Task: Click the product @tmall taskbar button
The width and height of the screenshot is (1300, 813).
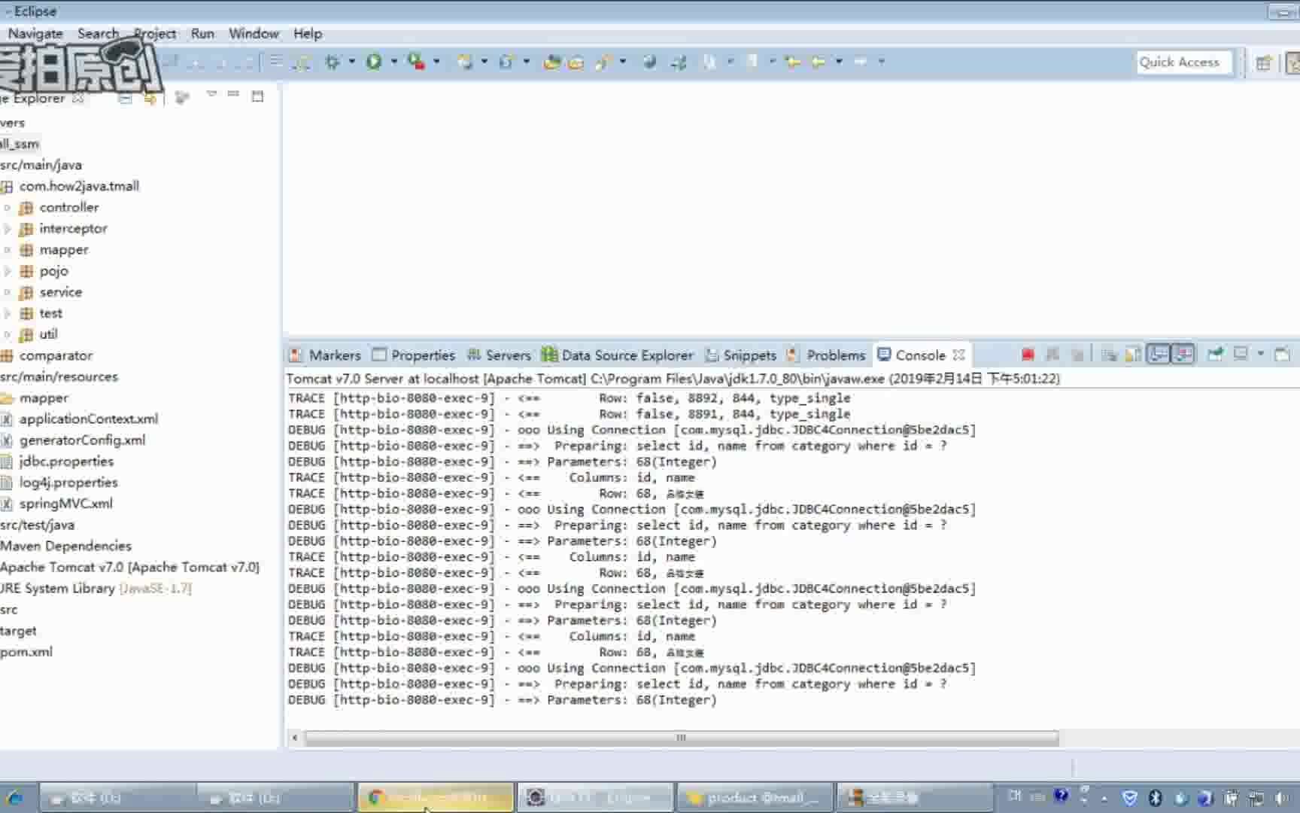Action: 755,798
